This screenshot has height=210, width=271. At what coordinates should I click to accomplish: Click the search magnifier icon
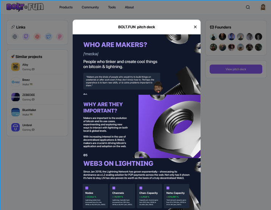point(248,7)
